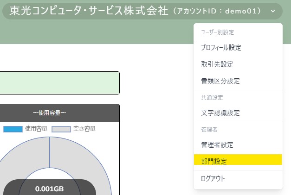Collapse the account menu chevron arrow
The width and height of the screenshot is (291, 195).
click(x=273, y=11)
